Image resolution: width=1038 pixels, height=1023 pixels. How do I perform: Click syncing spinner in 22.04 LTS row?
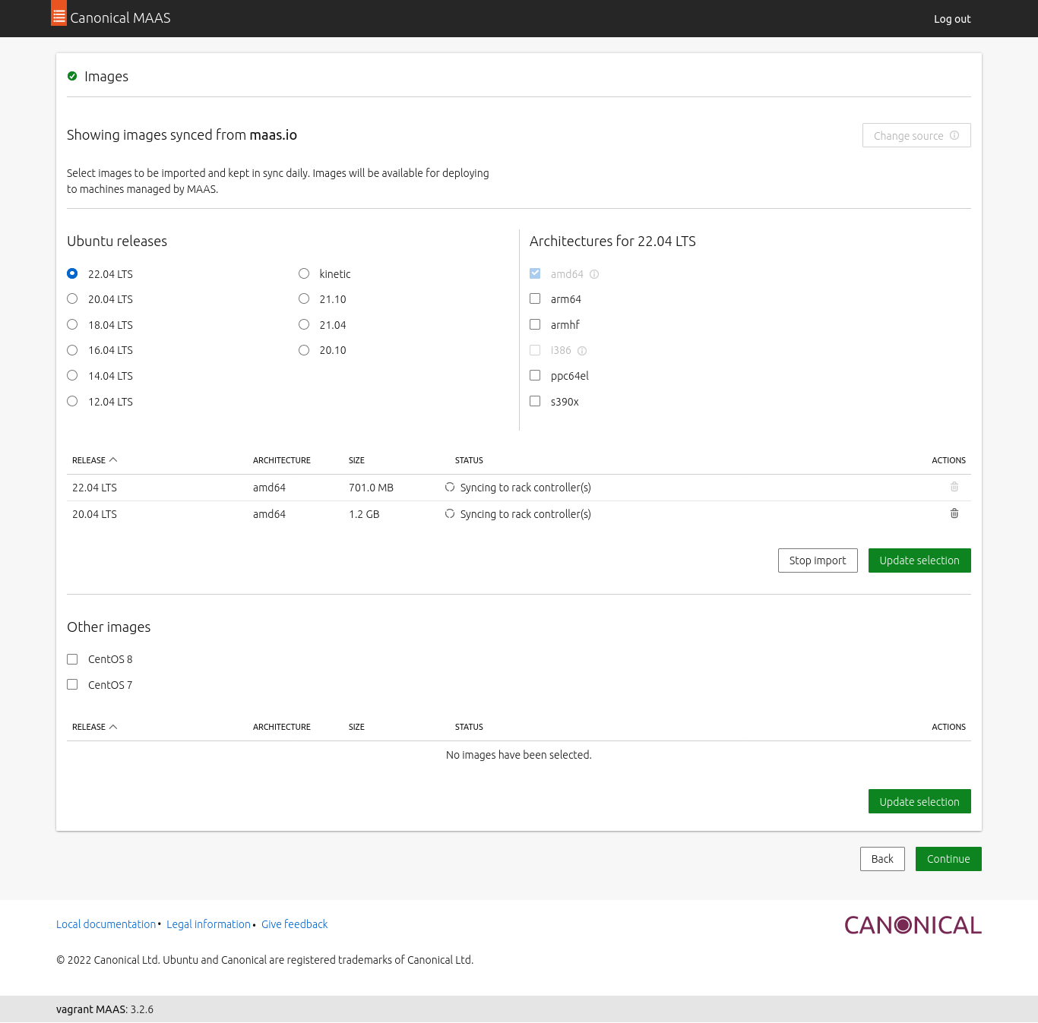450,487
